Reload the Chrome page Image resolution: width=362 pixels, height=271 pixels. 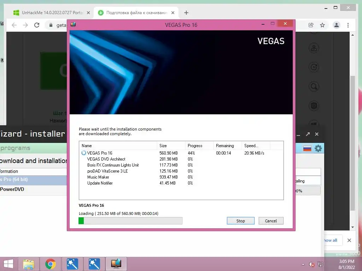(37, 25)
